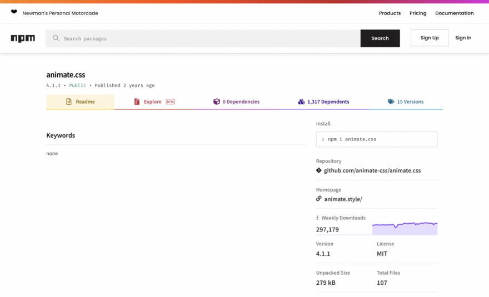
Task: Click the Total Files value 107
Action: 382,283
